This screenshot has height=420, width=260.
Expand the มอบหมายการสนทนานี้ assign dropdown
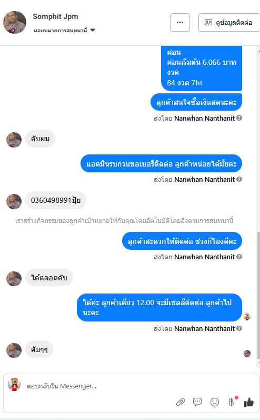point(64,30)
